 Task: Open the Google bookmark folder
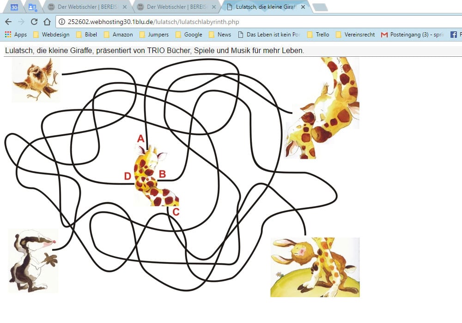[x=189, y=35]
